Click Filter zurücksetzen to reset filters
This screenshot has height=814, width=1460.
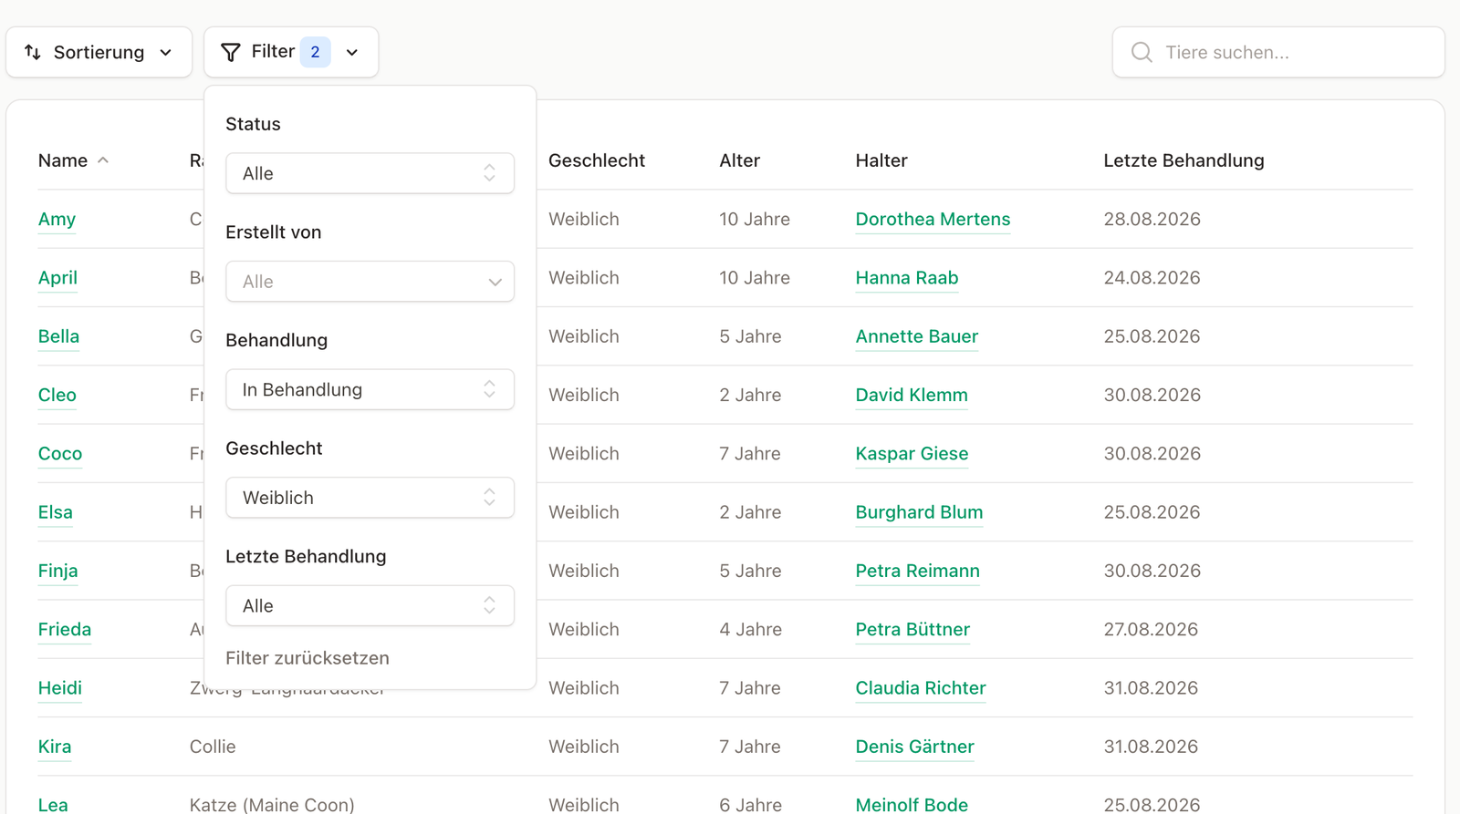click(x=308, y=658)
